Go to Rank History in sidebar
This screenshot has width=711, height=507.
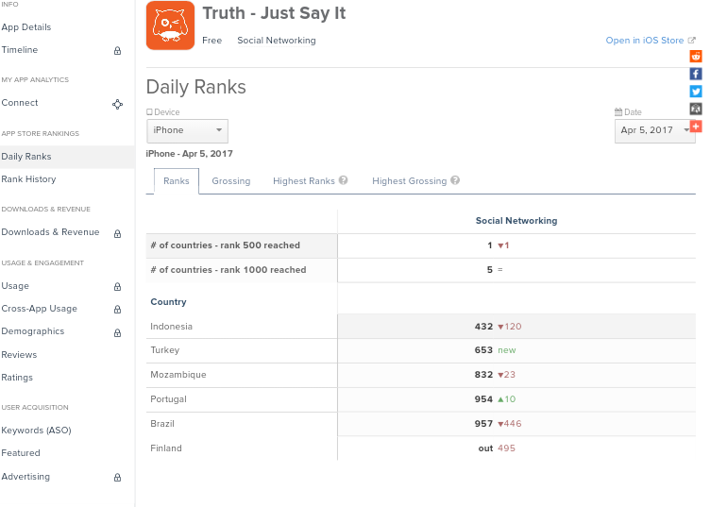tap(28, 179)
